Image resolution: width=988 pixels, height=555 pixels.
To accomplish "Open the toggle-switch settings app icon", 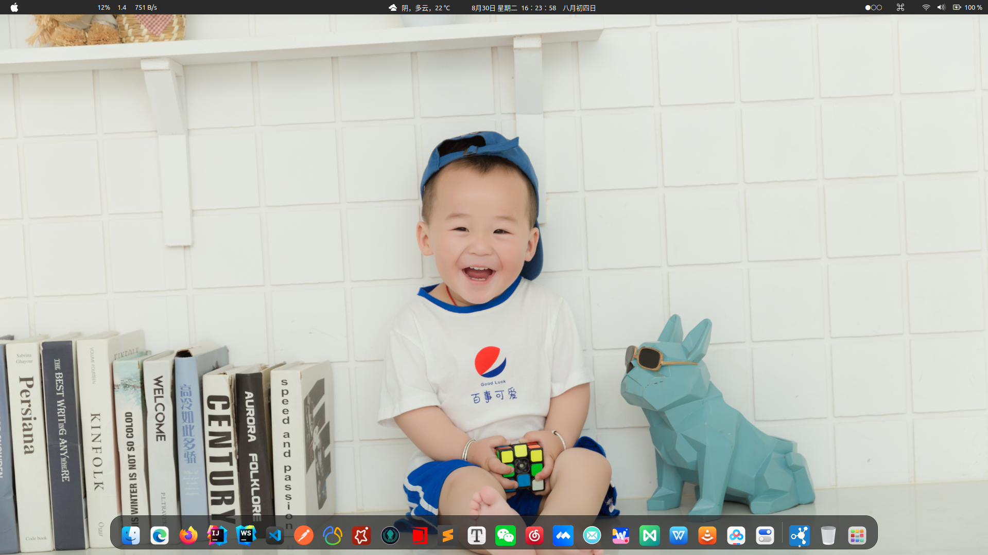I will [765, 535].
